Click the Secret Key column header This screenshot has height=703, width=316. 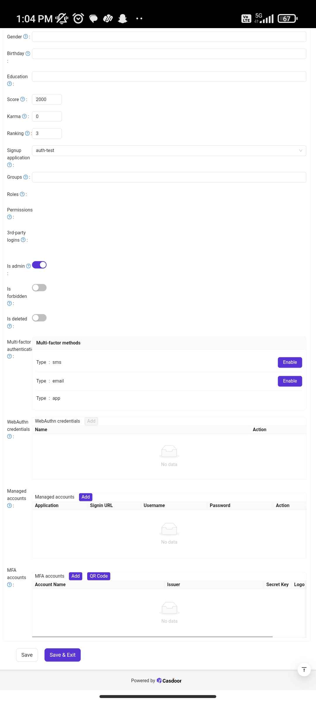(277, 585)
